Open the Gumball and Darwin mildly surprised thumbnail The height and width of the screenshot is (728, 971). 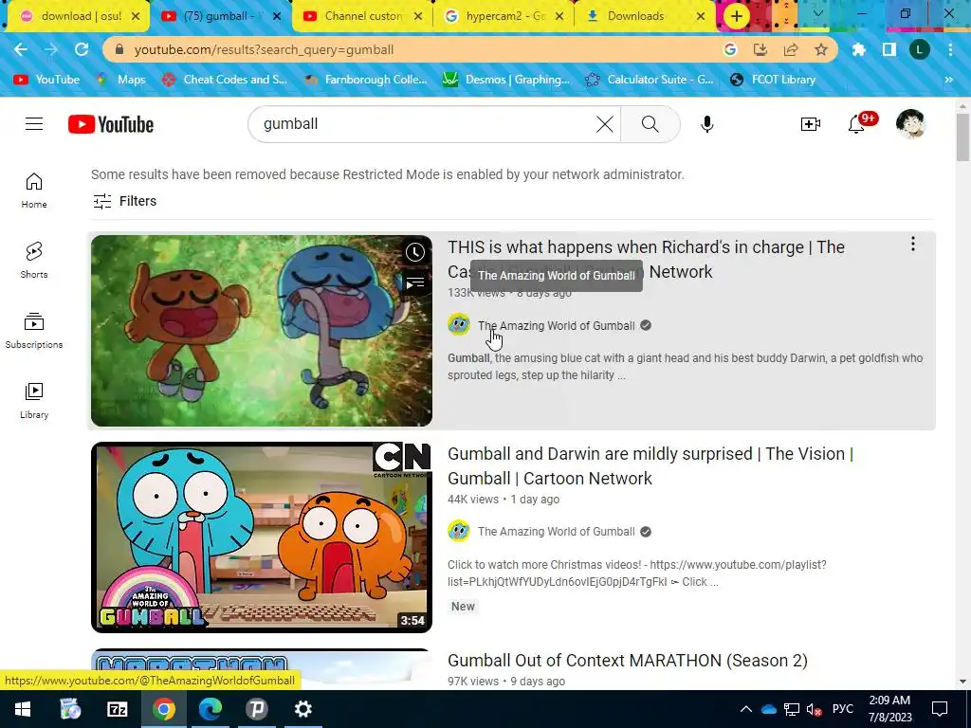(262, 537)
